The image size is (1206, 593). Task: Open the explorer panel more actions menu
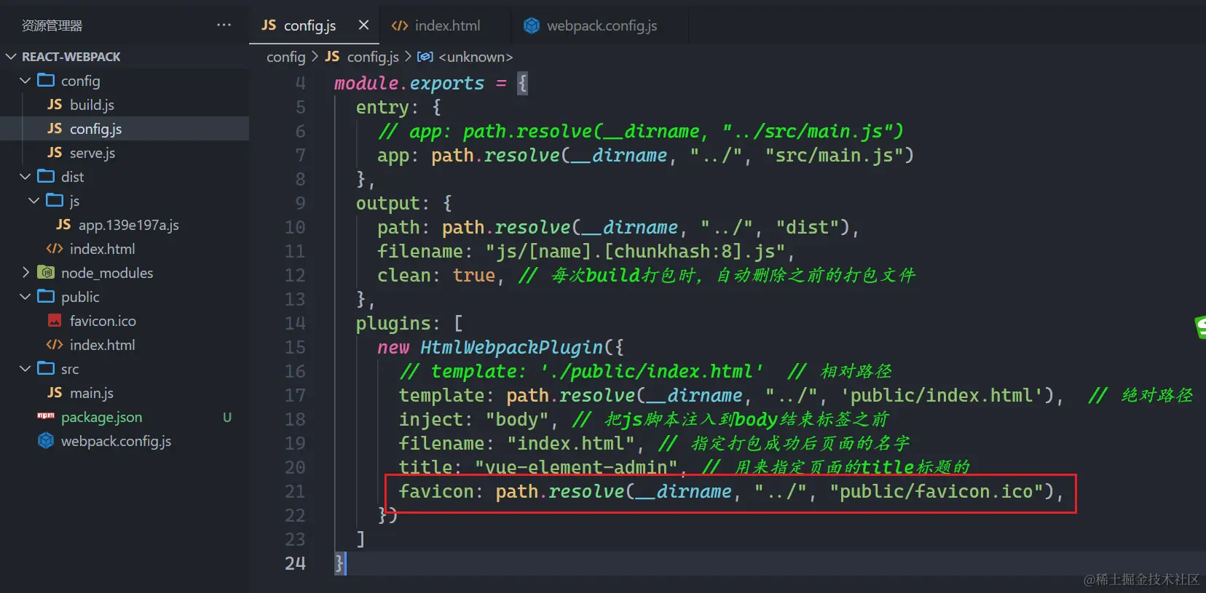click(224, 25)
